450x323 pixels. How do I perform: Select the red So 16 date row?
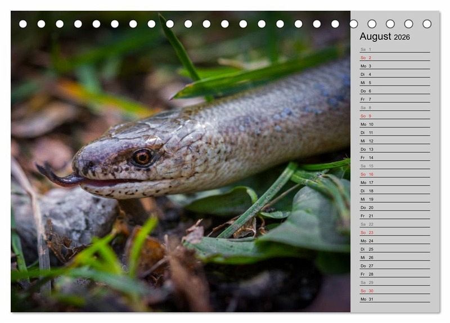tap(394, 174)
